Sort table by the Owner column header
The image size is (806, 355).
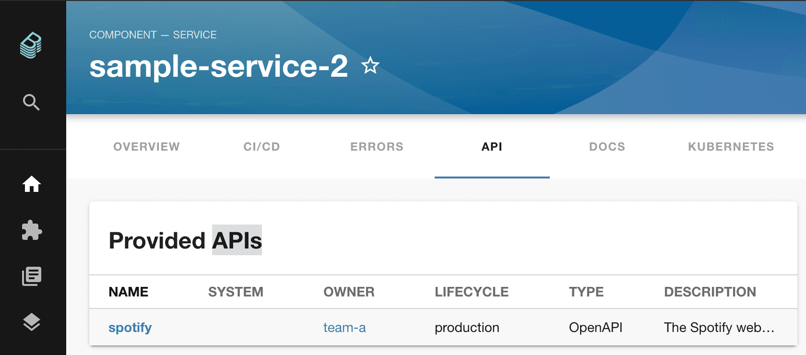pos(349,292)
